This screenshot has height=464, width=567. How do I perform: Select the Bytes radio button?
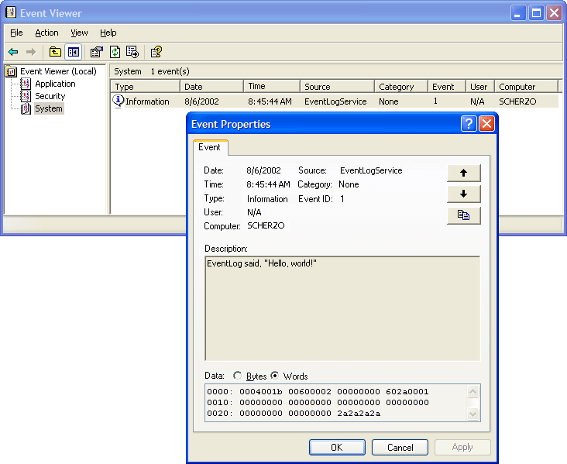click(238, 376)
